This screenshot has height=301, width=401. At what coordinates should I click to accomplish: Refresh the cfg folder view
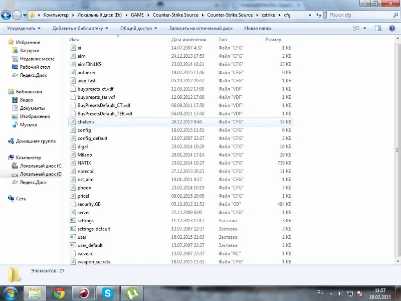click(319, 15)
